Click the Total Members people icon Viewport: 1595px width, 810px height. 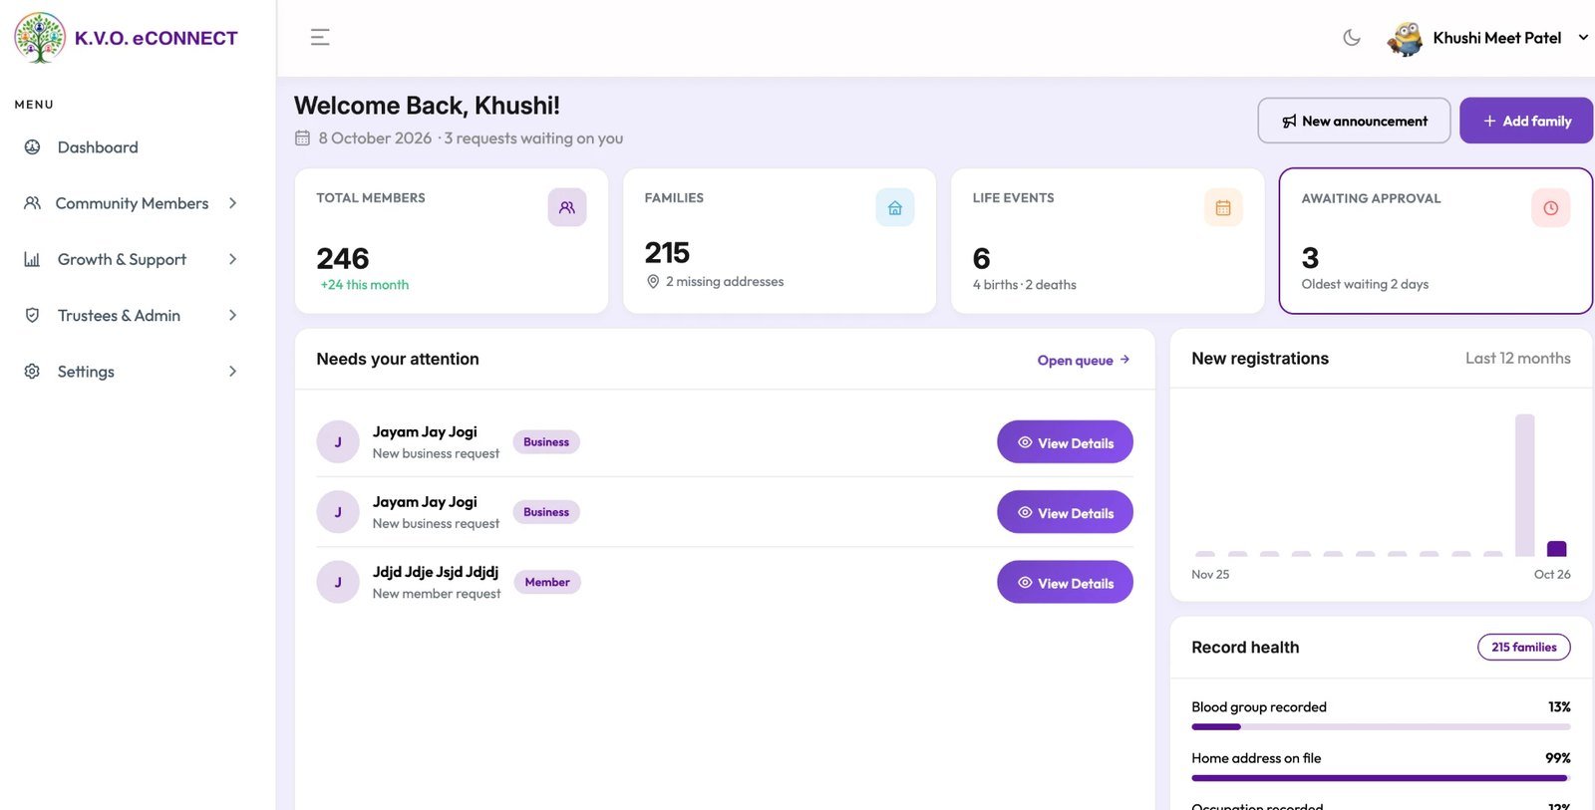click(567, 207)
